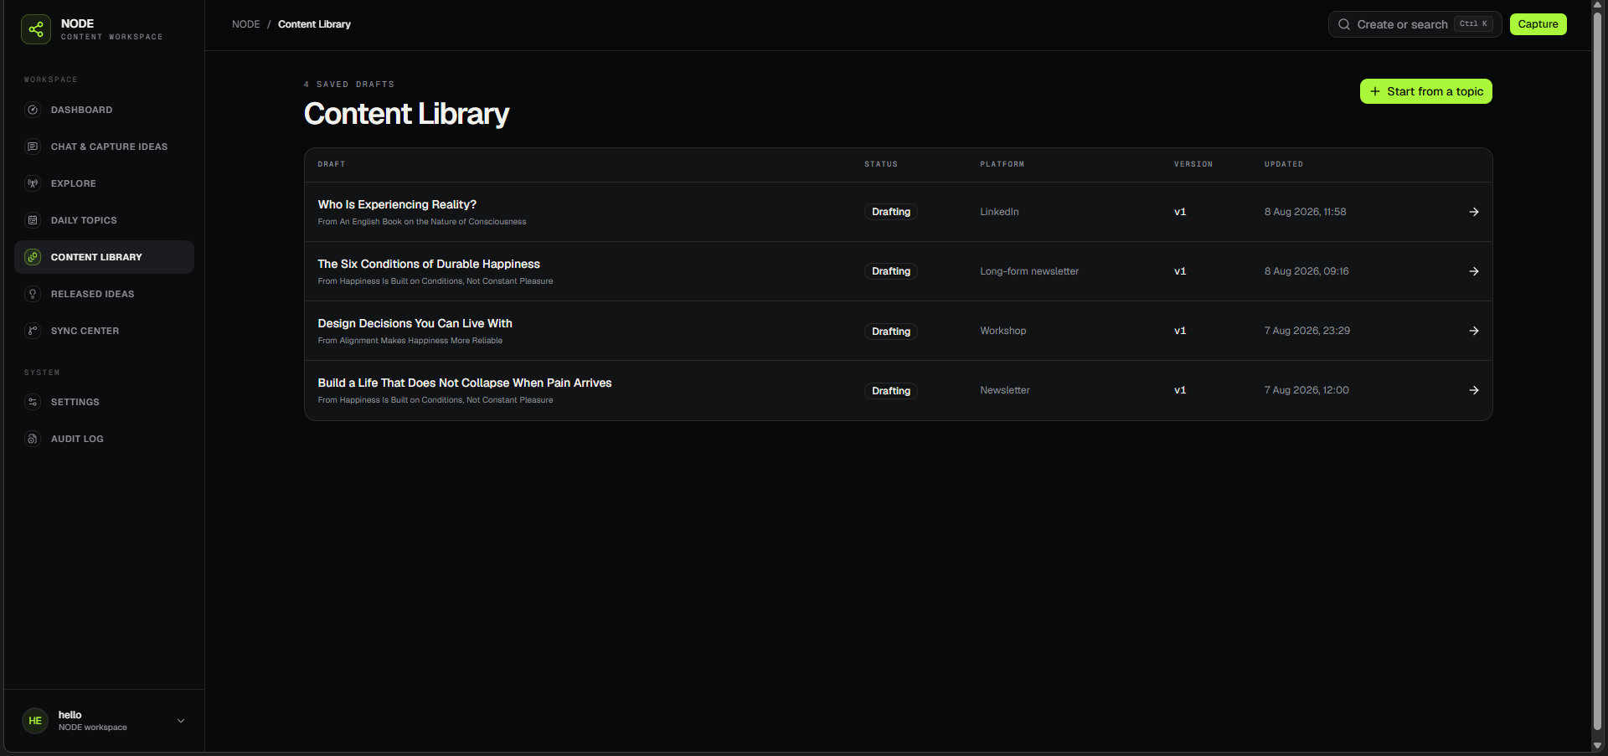Click the Sync Center branch icon

(x=33, y=331)
